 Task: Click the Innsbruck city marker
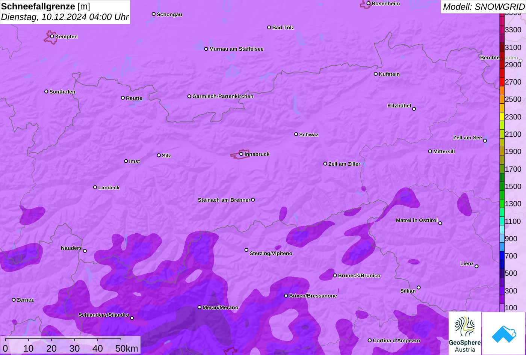241,154
